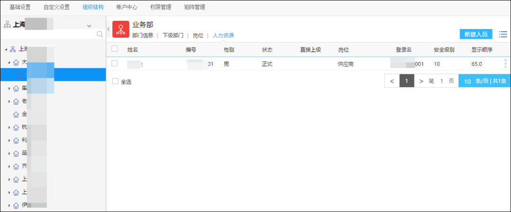Screen dimensions: 511x212
Task: Click the 编号 column header
Action: point(191,50)
